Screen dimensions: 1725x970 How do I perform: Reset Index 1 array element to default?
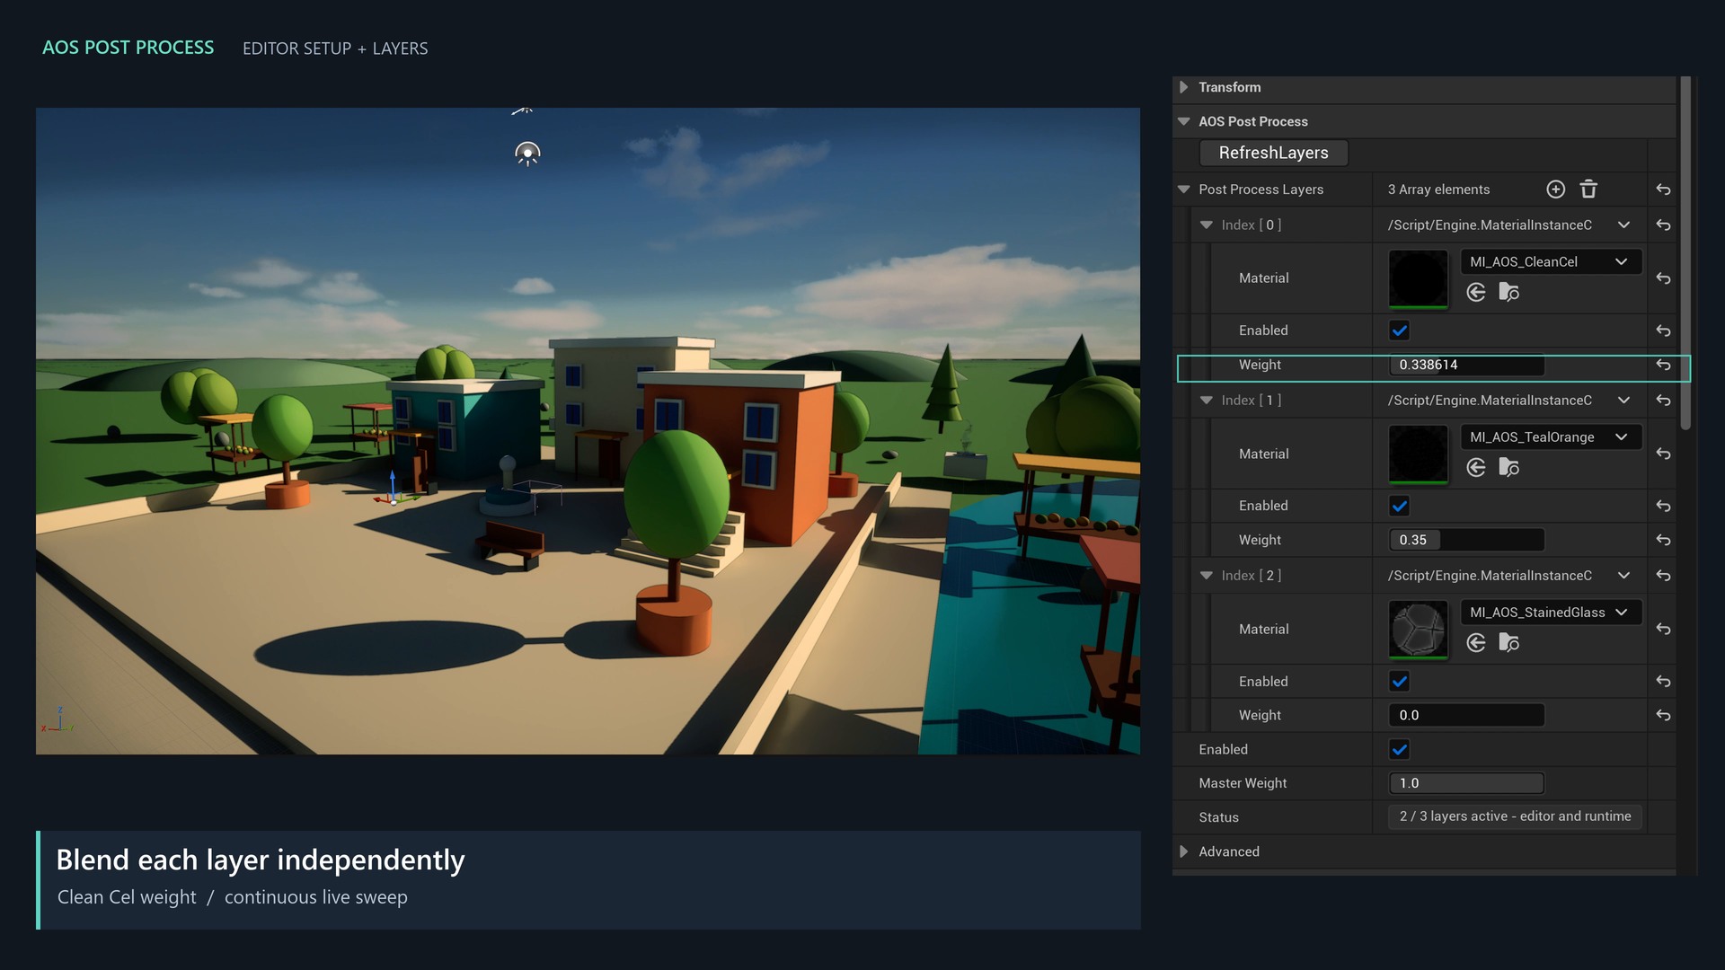pos(1663,401)
